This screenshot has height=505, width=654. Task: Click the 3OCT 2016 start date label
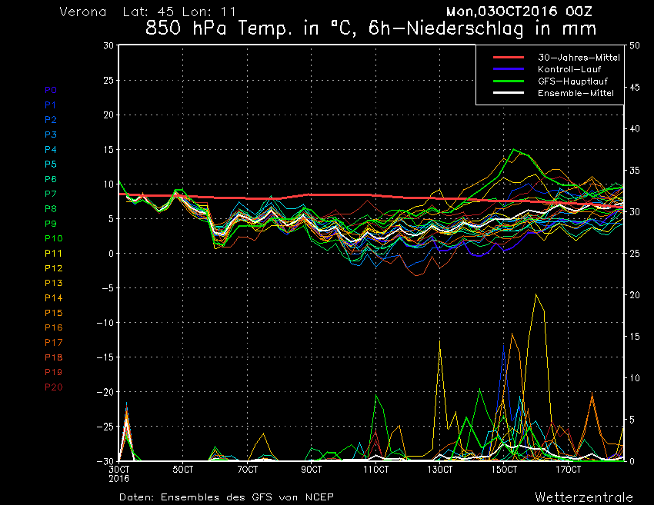tap(119, 473)
